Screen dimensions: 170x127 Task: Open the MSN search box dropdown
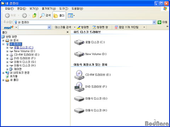tap(49, 28)
